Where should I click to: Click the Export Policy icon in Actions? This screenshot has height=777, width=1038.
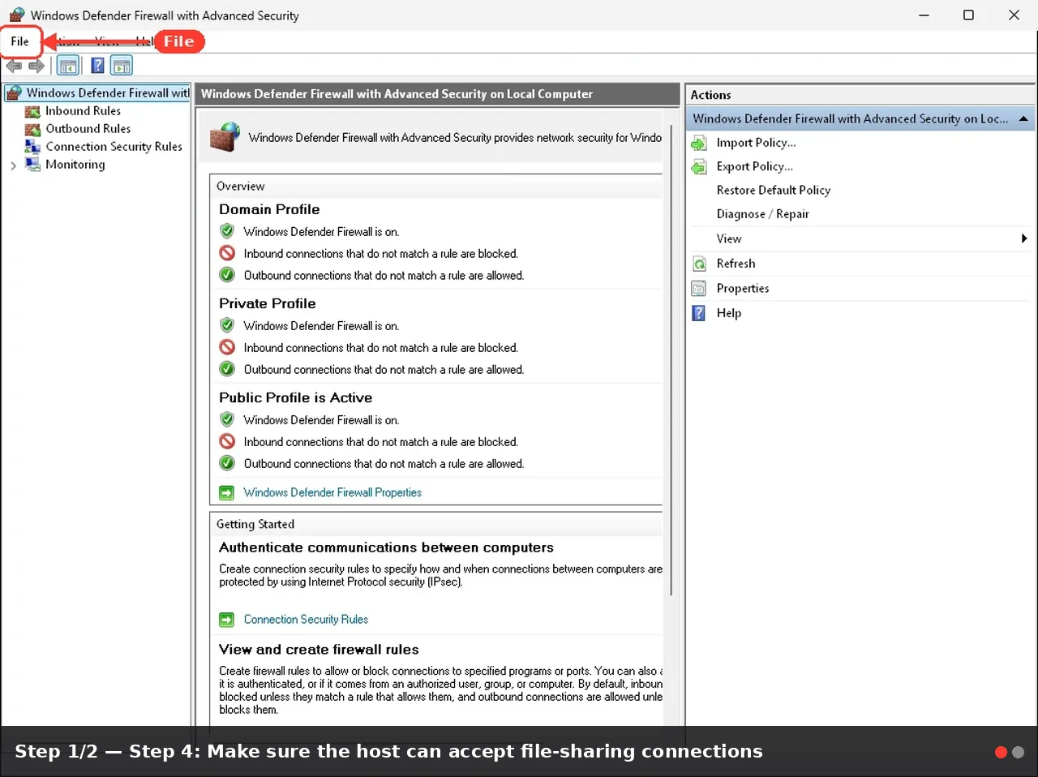click(x=699, y=167)
